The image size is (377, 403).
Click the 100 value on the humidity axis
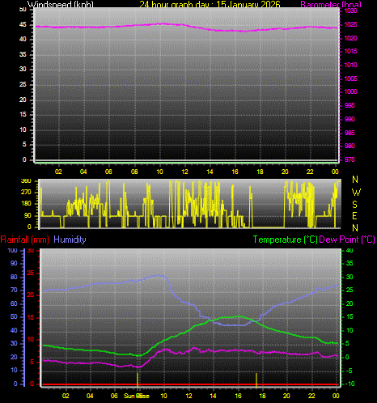(x=12, y=250)
